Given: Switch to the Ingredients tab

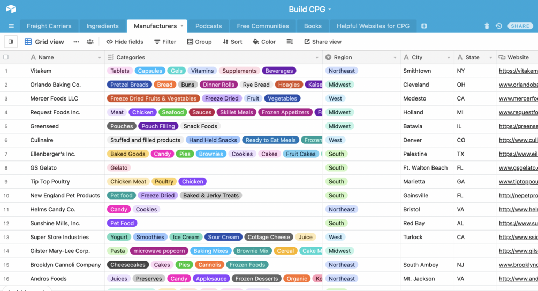Looking at the screenshot, I should point(103,26).
